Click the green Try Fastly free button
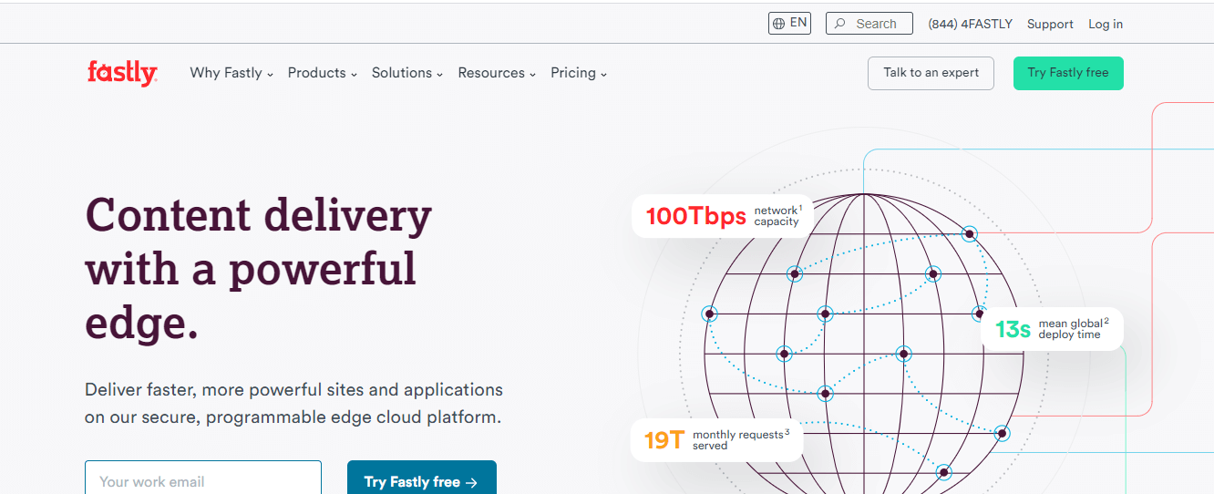Image resolution: width=1214 pixels, height=494 pixels. click(x=1068, y=73)
